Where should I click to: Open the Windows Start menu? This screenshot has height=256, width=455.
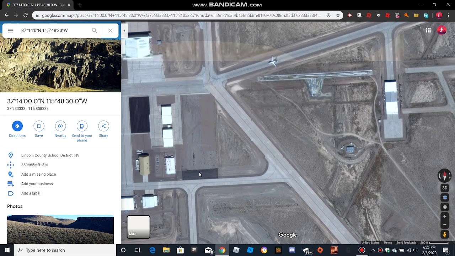pos(7,250)
